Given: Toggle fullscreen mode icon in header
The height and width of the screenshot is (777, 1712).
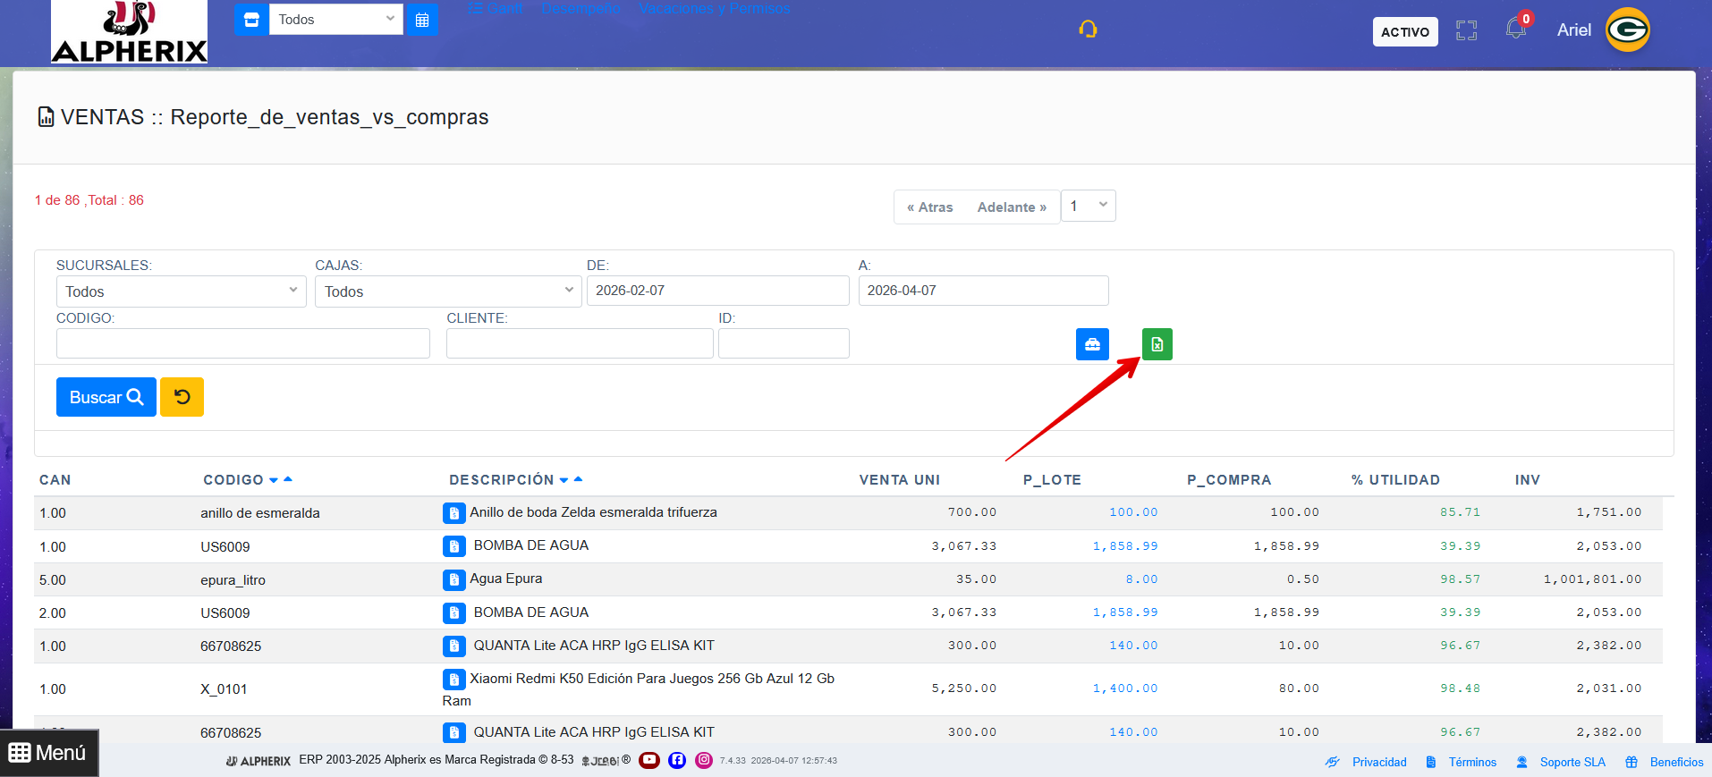Looking at the screenshot, I should pyautogui.click(x=1466, y=31).
